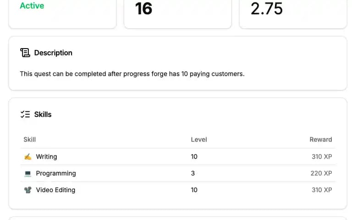Sort by the Reward column header
352x220 pixels.
[320, 139]
